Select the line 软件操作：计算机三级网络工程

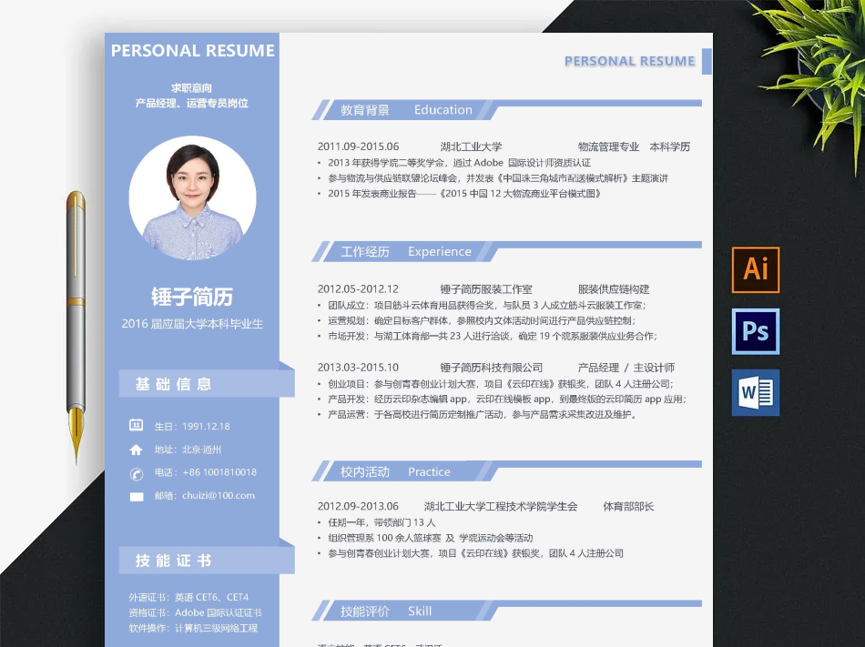pyautogui.click(x=193, y=628)
